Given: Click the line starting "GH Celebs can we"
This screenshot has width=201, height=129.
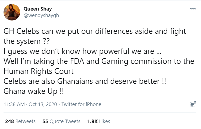Looking at the screenshot, I should pyautogui.click(x=95, y=31).
